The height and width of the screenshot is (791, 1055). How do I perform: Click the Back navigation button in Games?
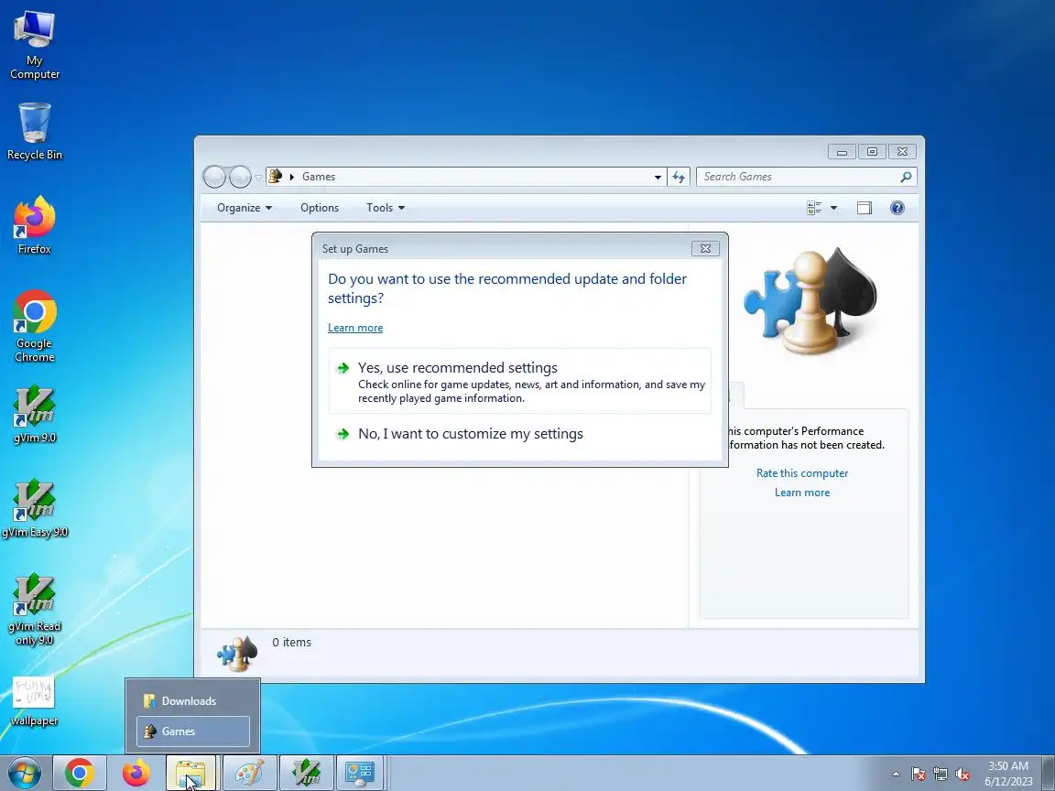point(214,177)
